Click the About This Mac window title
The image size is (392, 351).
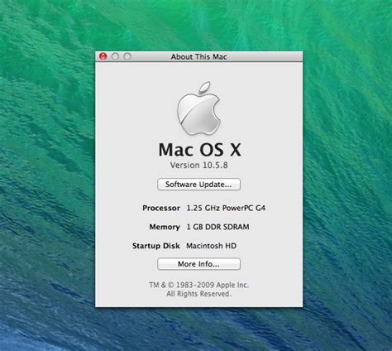pos(198,57)
